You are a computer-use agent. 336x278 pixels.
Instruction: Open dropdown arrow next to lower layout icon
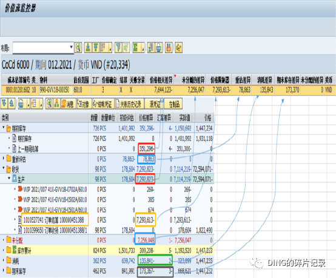tap(41, 104)
